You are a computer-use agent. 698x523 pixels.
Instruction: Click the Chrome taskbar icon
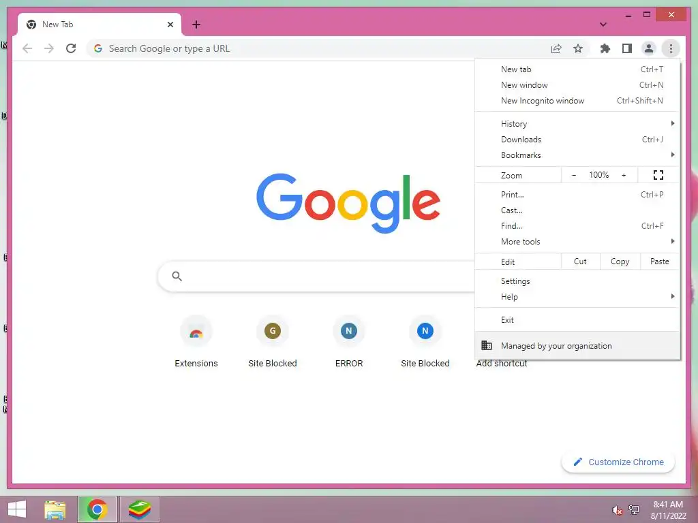[x=97, y=509]
